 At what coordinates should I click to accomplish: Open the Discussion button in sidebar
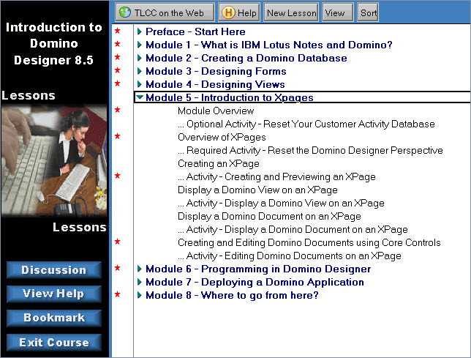pos(54,270)
